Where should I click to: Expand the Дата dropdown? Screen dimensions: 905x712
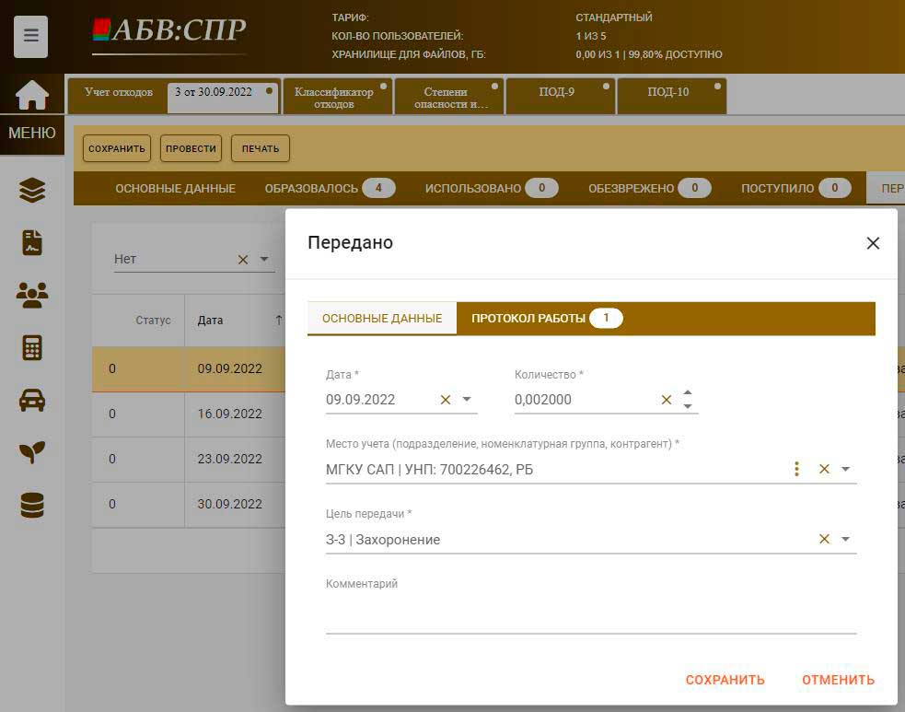(467, 400)
